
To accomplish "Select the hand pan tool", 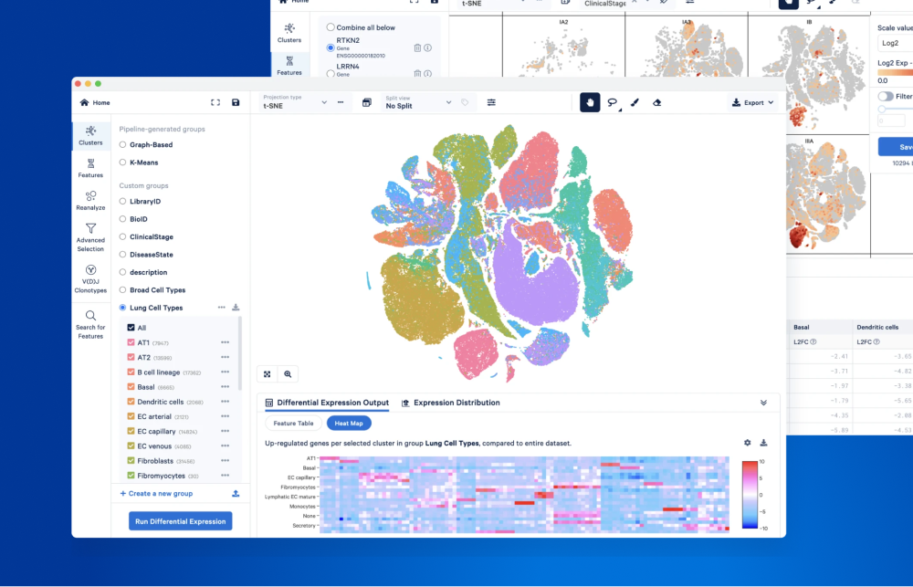I will [590, 102].
